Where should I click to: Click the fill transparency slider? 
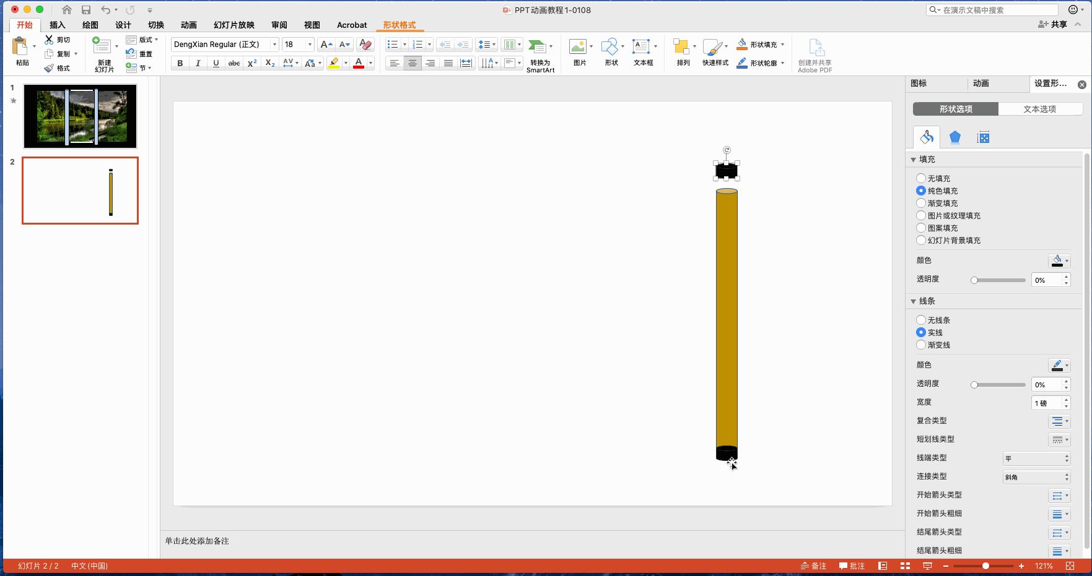pos(998,280)
